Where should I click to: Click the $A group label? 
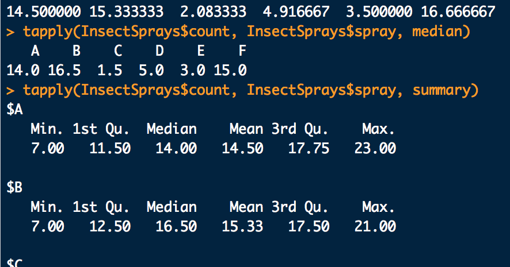14,110
